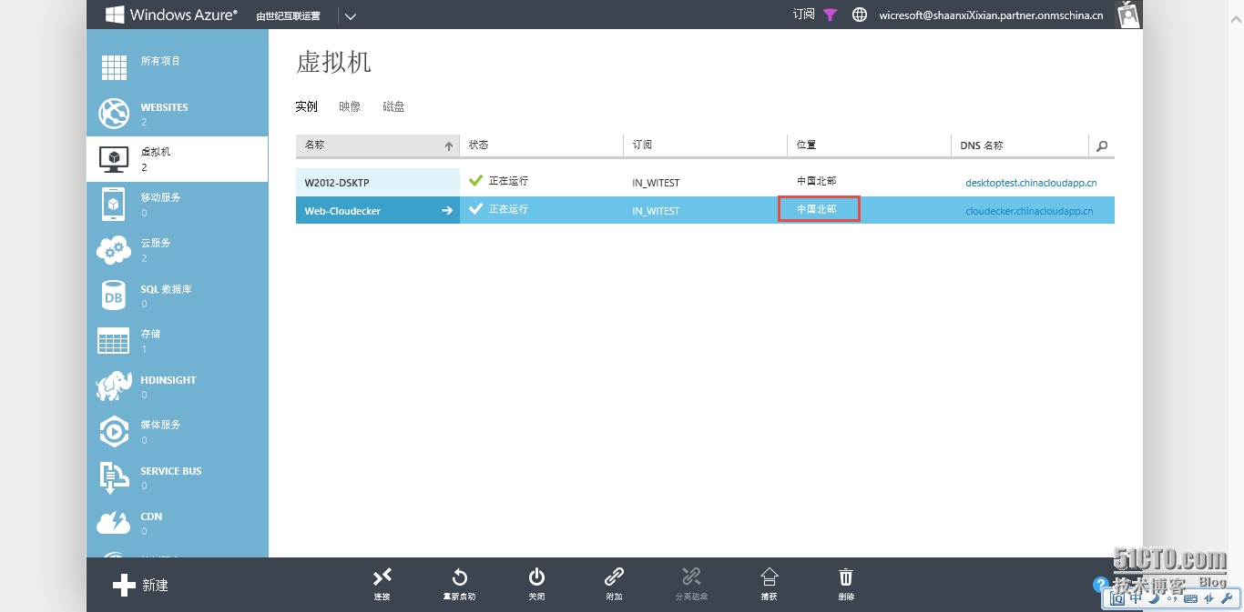
Task: Click the 位置 column header
Action: click(x=870, y=145)
